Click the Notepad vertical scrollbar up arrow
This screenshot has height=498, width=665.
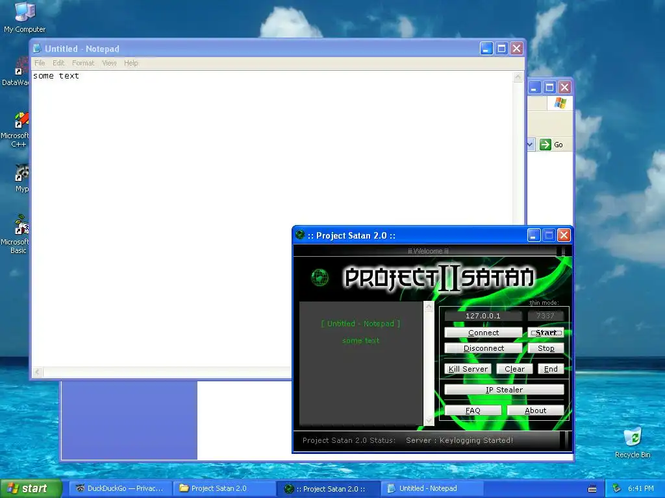tap(518, 77)
